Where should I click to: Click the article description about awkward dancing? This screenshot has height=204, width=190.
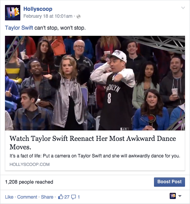pos(95,156)
